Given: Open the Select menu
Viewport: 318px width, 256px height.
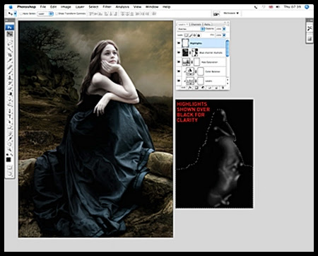Looking at the screenshot, I should [93, 7].
